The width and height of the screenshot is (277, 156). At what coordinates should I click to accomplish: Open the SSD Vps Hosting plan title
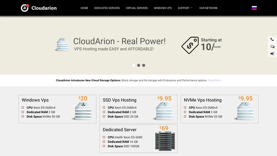coord(120,100)
